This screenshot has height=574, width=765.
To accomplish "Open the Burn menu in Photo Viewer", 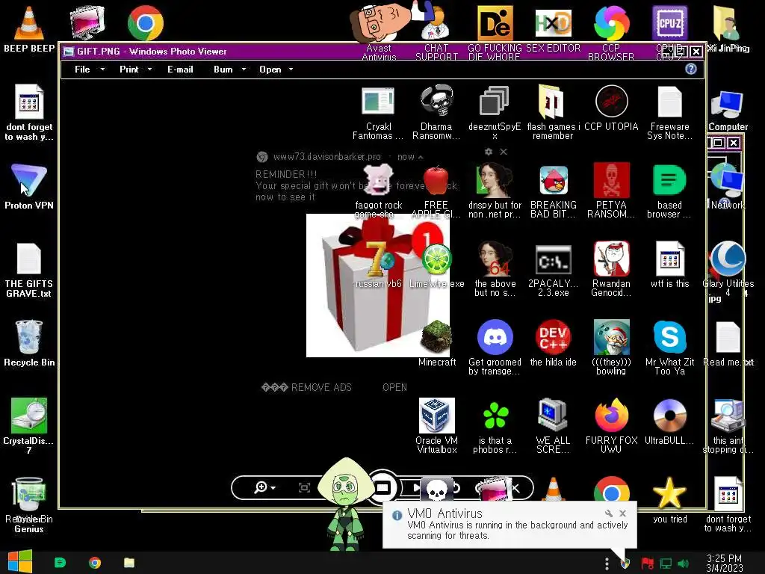I will [223, 70].
